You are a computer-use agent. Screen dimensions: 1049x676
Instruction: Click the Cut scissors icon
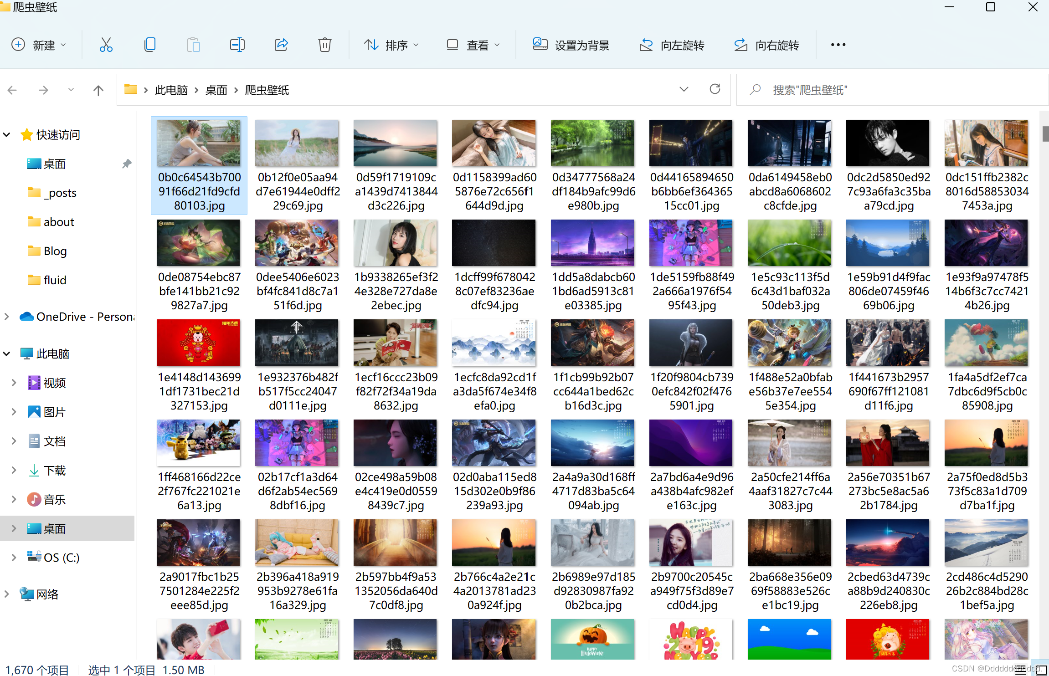pos(106,45)
